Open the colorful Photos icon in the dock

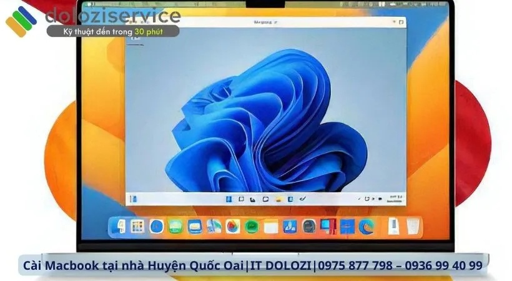point(232,226)
